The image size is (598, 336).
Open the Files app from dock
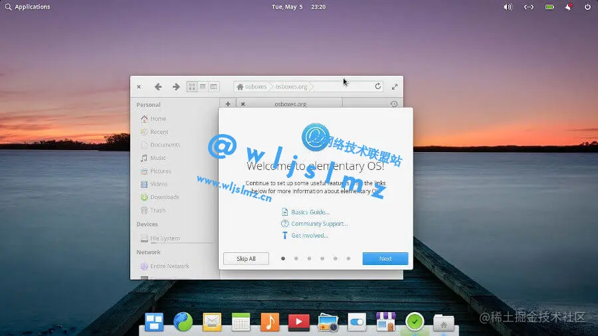click(x=444, y=323)
